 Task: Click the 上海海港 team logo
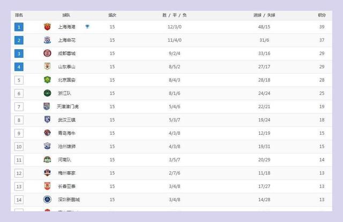[x=47, y=27]
